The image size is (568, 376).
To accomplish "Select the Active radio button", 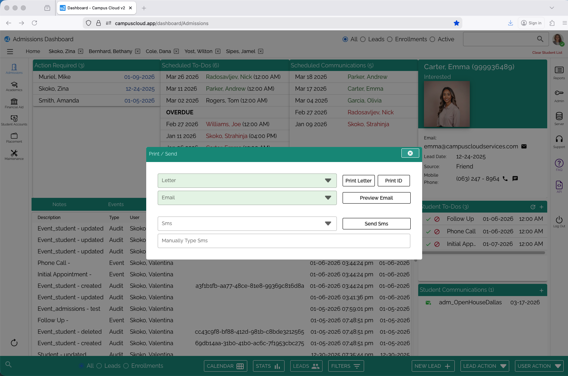I will [x=432, y=39].
